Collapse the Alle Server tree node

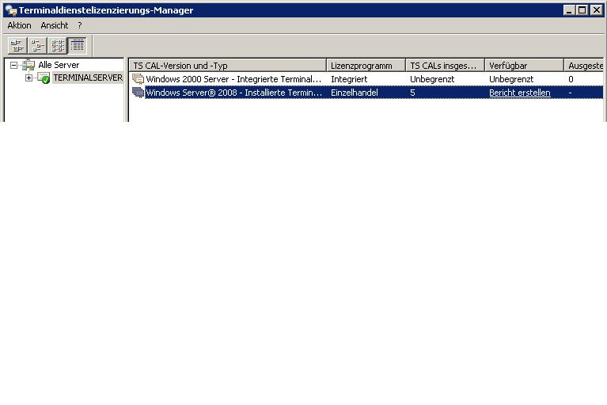click(x=14, y=65)
